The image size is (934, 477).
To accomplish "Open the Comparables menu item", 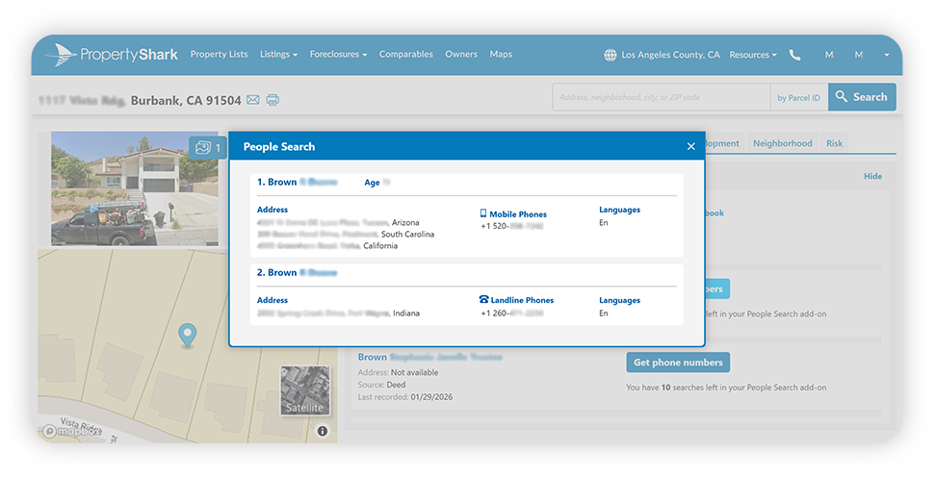I will [x=405, y=54].
